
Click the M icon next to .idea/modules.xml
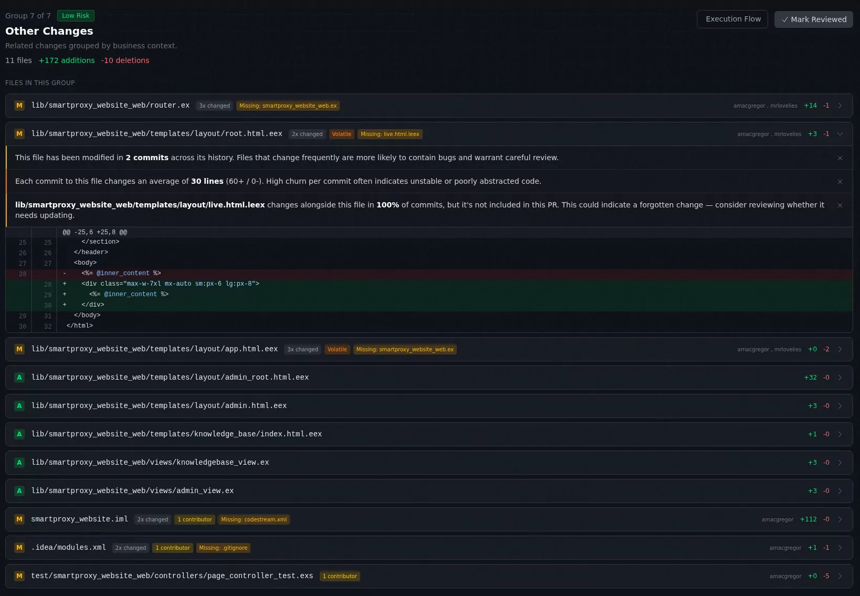point(19,547)
